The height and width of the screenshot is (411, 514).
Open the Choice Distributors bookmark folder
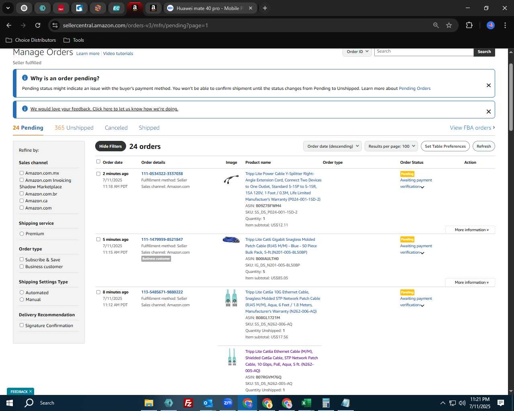(x=31, y=40)
